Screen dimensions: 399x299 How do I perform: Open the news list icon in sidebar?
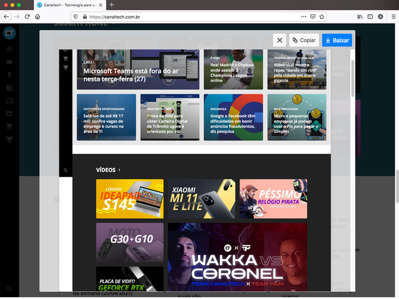(x=10, y=49)
